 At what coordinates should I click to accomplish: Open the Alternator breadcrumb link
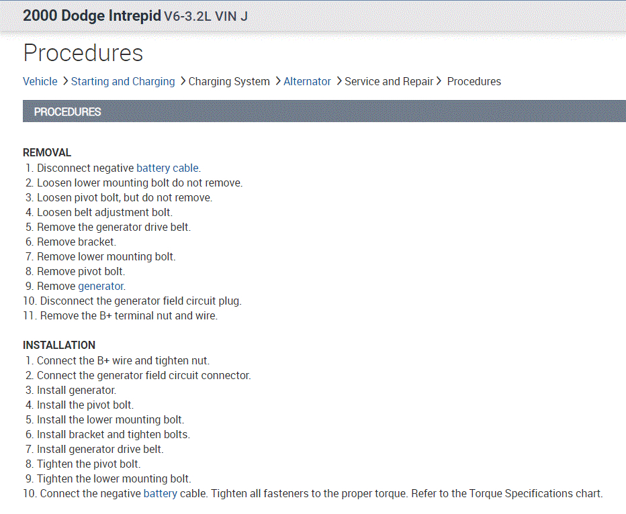[307, 81]
